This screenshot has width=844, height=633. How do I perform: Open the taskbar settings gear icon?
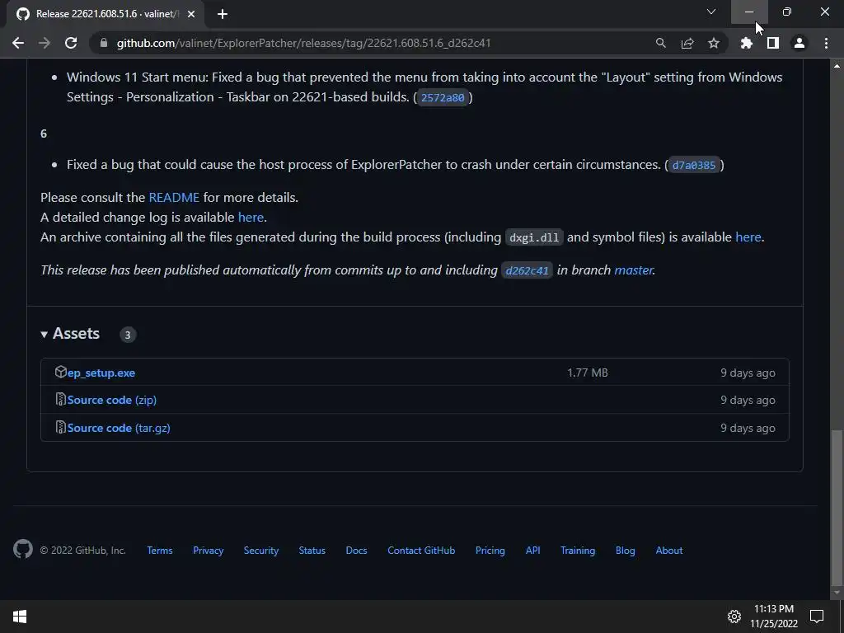(734, 617)
